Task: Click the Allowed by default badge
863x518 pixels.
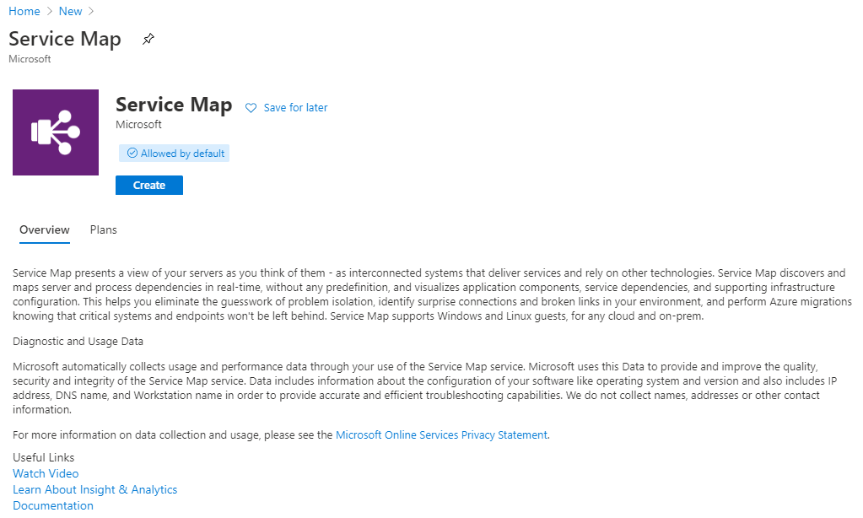Action: point(174,153)
